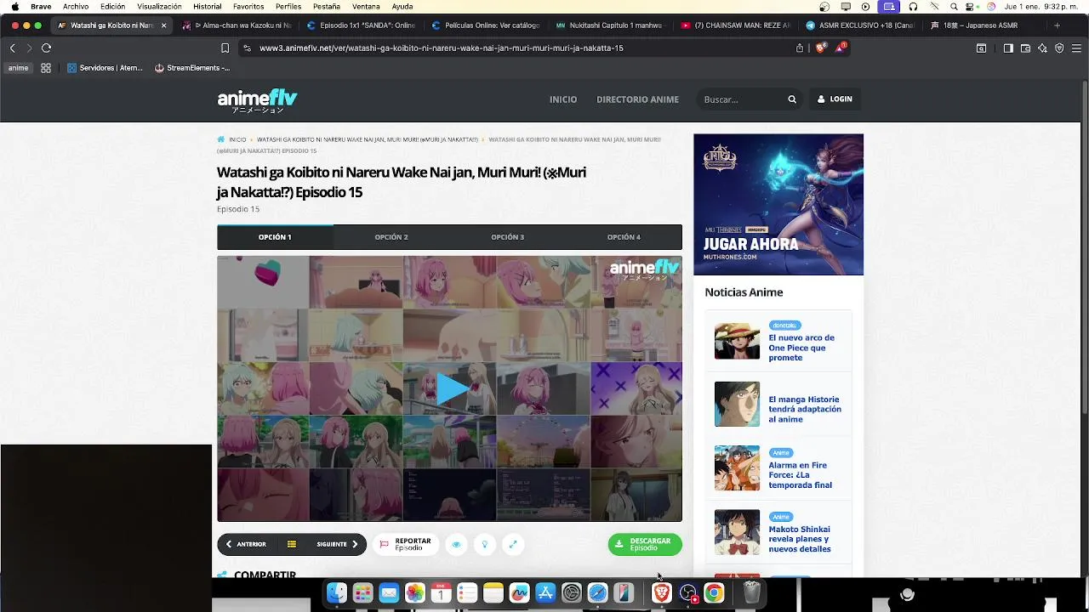
Task: Open Brave Wallet icon
Action: pos(1025,48)
